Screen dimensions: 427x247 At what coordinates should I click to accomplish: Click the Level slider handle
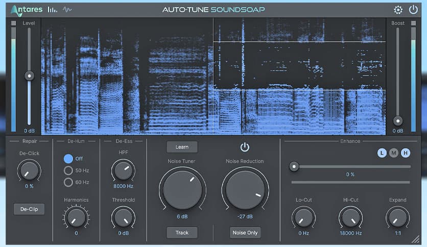pyautogui.click(x=29, y=76)
